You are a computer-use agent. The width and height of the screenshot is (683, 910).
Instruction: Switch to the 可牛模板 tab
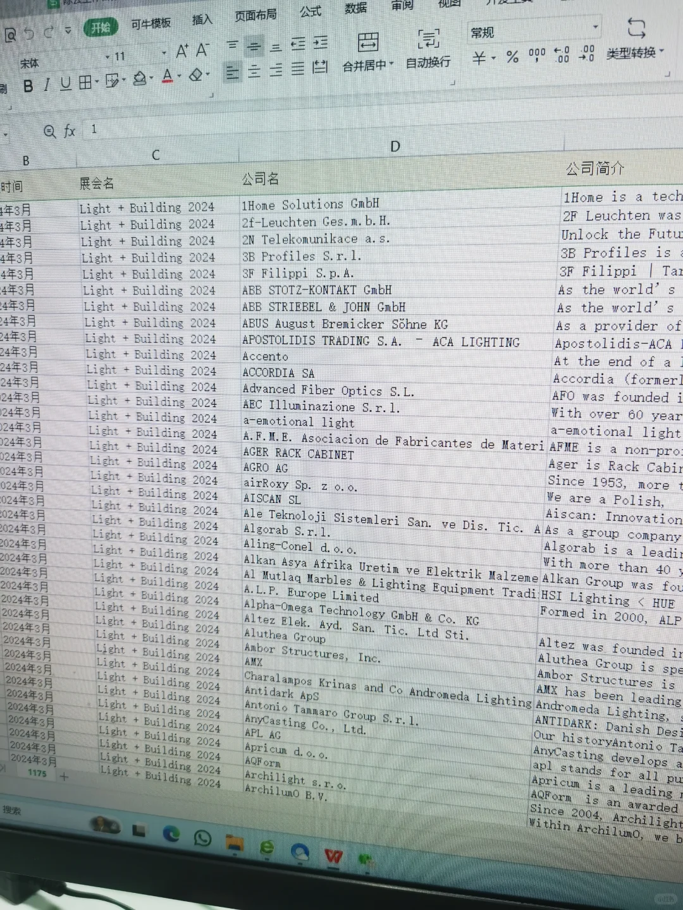tap(151, 23)
